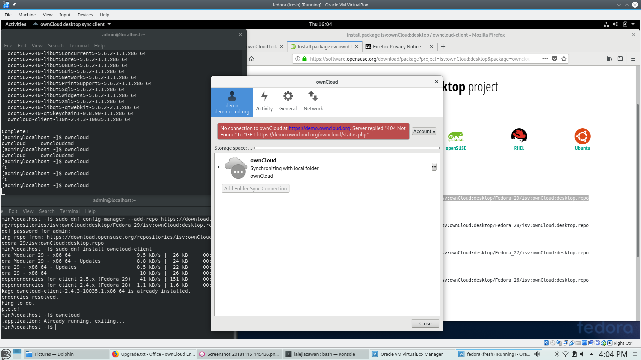Click the Firefox page vertical scrollbar
This screenshot has height=360, width=641.
638,180
